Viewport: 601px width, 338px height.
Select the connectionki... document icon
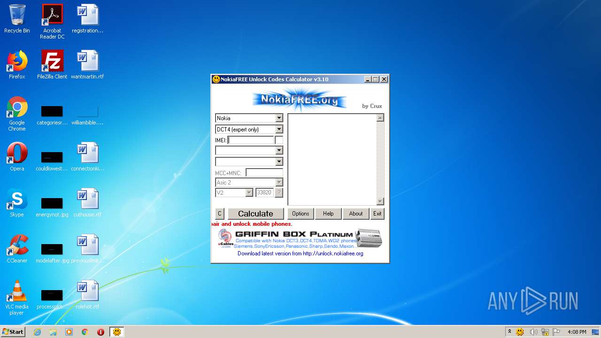pyautogui.click(x=88, y=157)
